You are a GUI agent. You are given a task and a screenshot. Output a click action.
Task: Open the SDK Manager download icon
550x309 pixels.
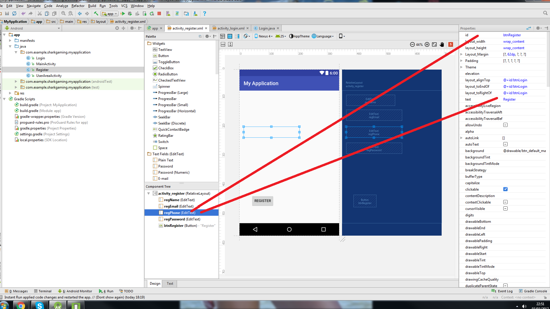point(195,13)
